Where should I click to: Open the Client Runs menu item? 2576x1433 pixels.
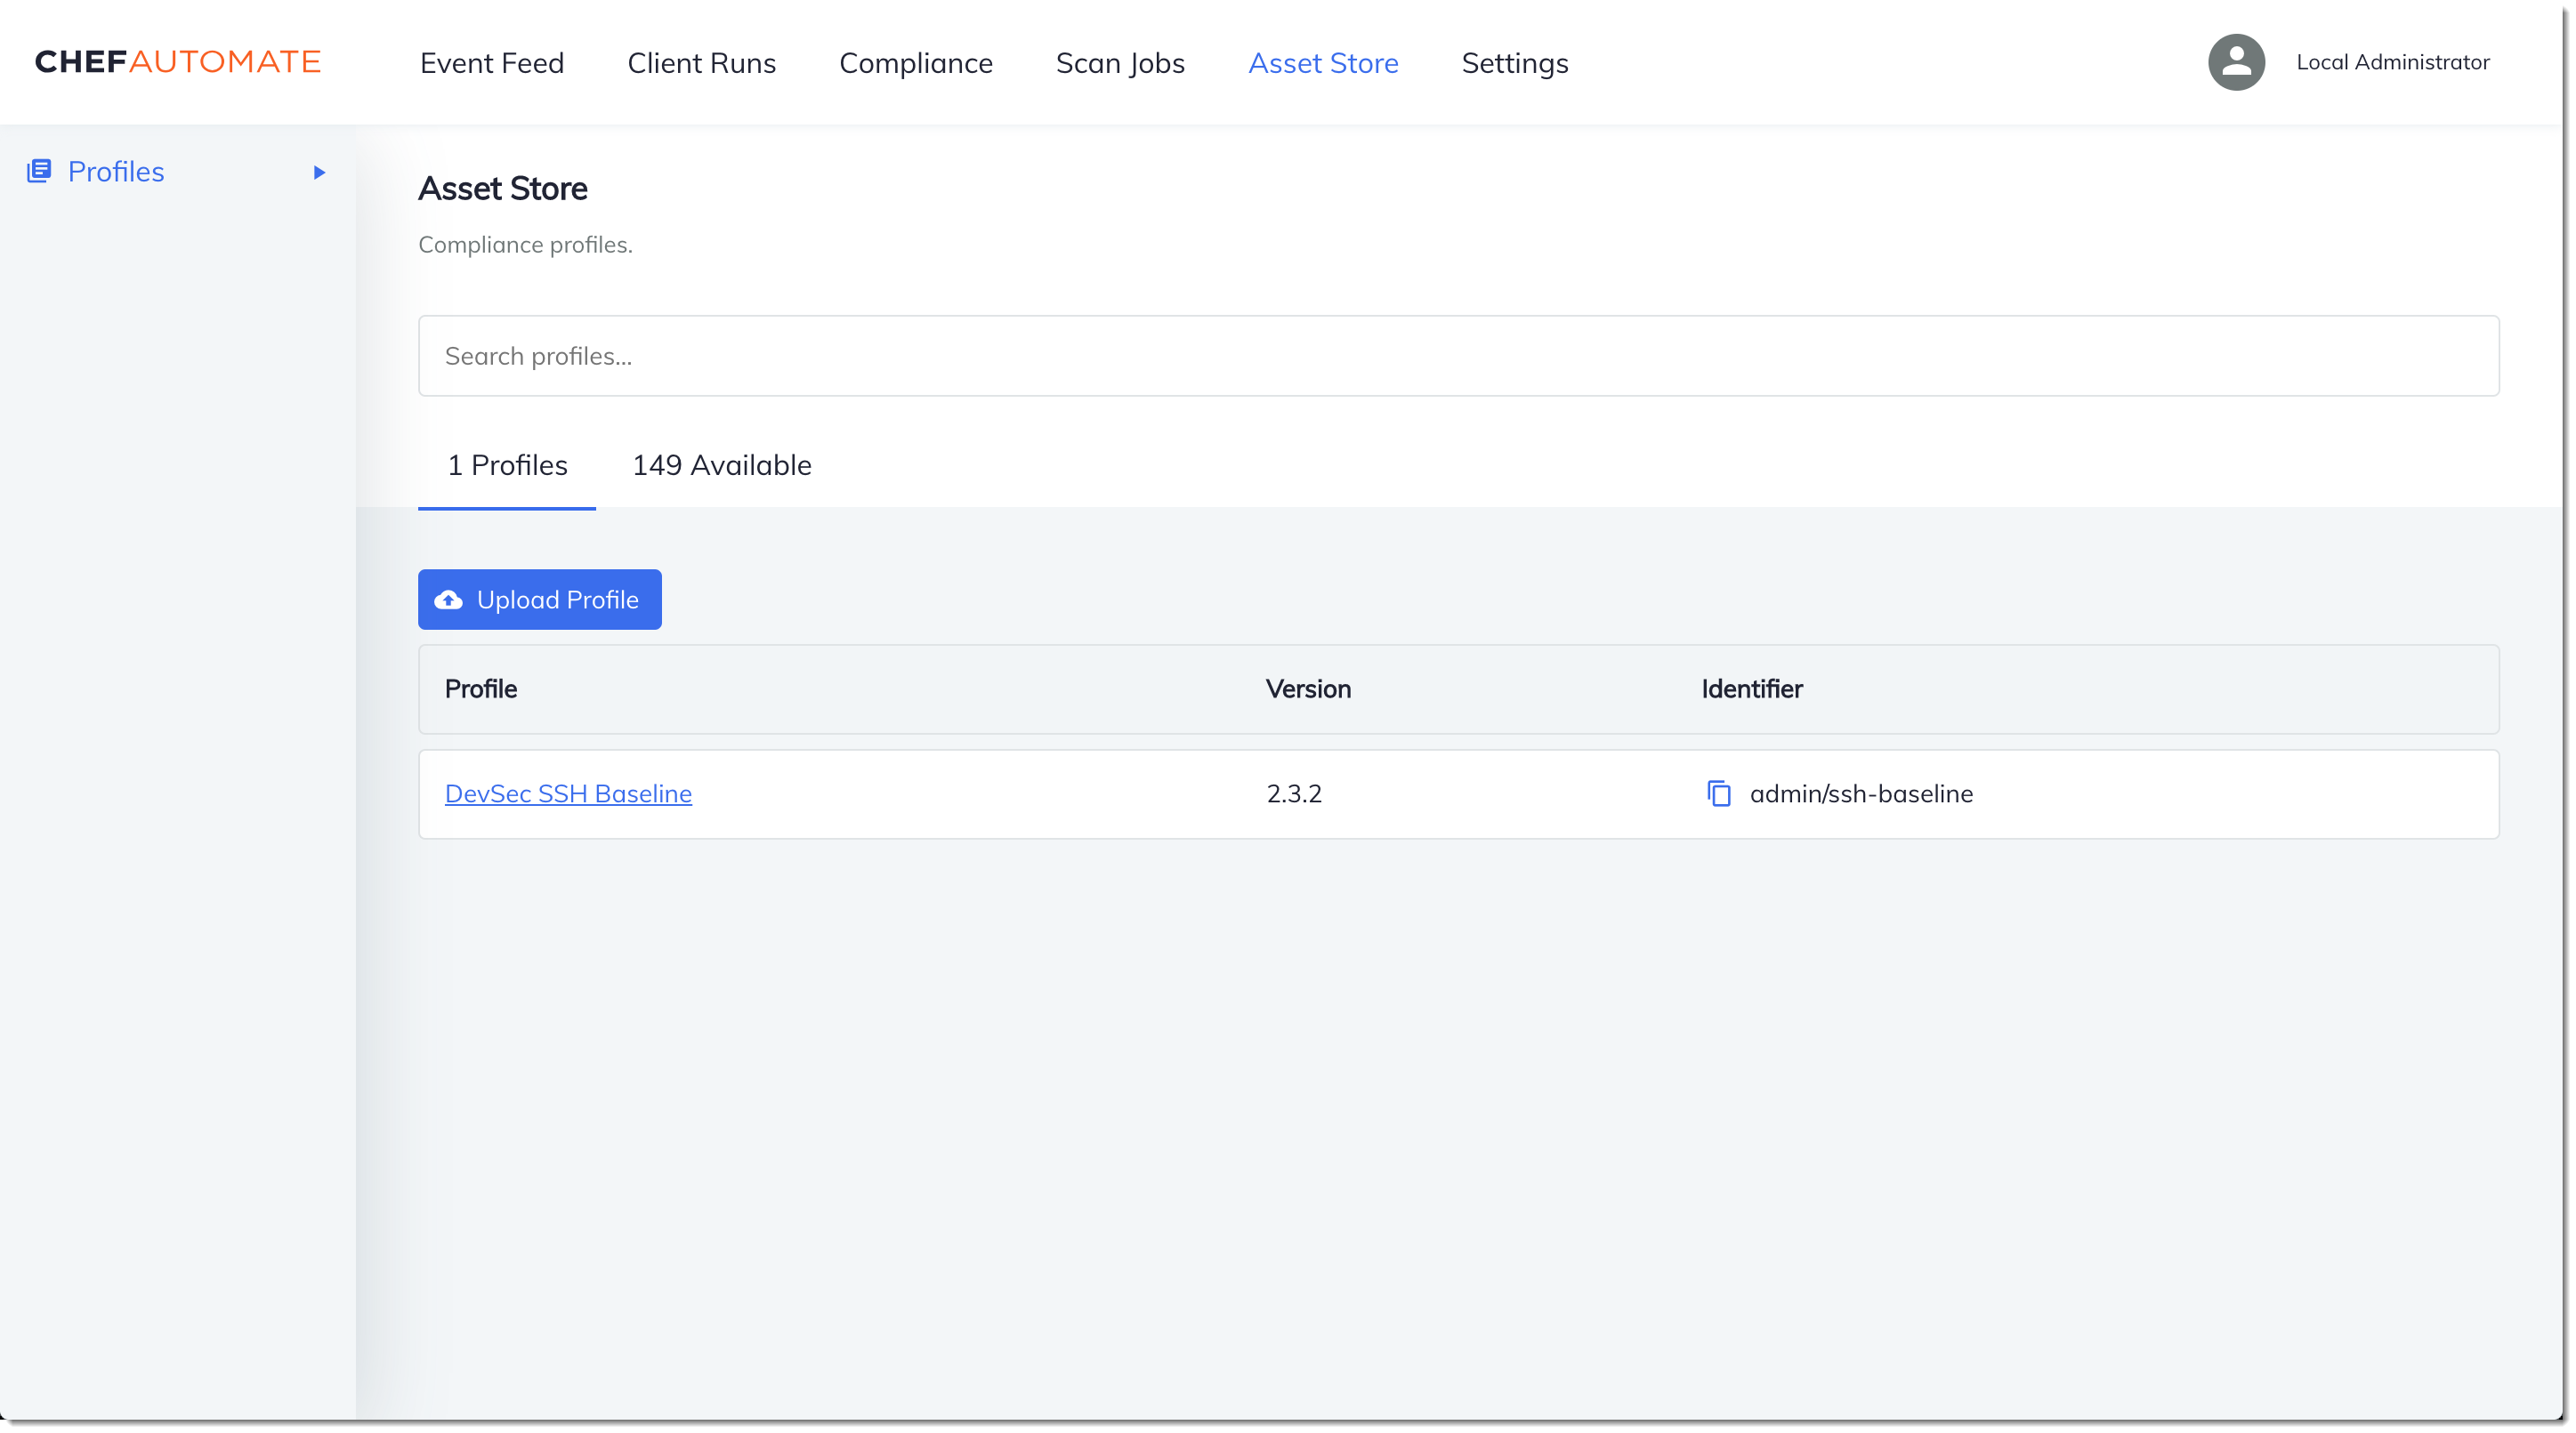coord(700,61)
